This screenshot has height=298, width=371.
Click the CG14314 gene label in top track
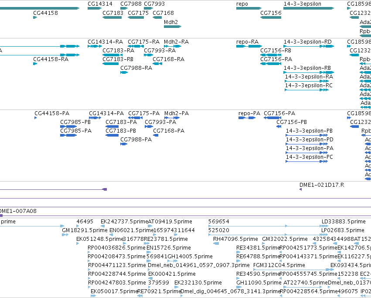tap(100, 4)
